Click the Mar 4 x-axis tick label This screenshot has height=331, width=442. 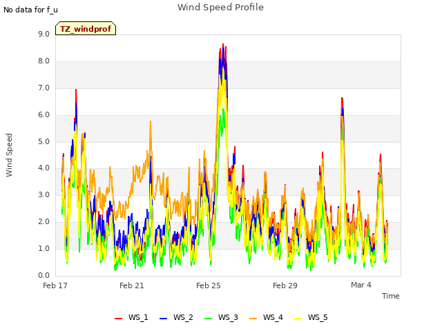click(x=361, y=285)
